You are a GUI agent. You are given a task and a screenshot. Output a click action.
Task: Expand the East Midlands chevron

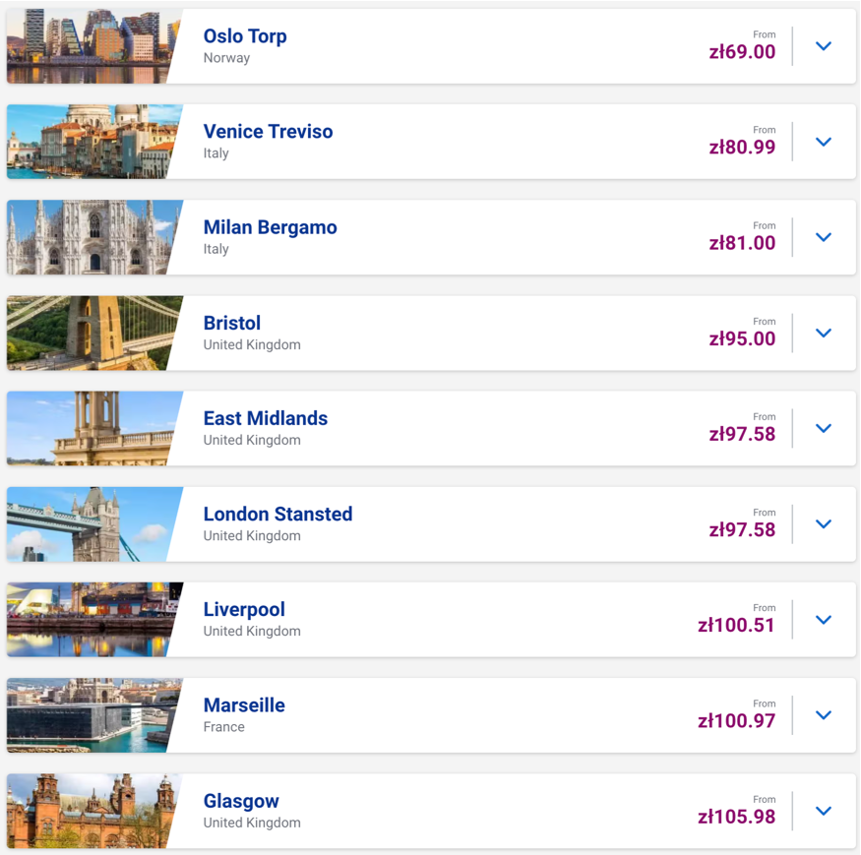coord(824,428)
